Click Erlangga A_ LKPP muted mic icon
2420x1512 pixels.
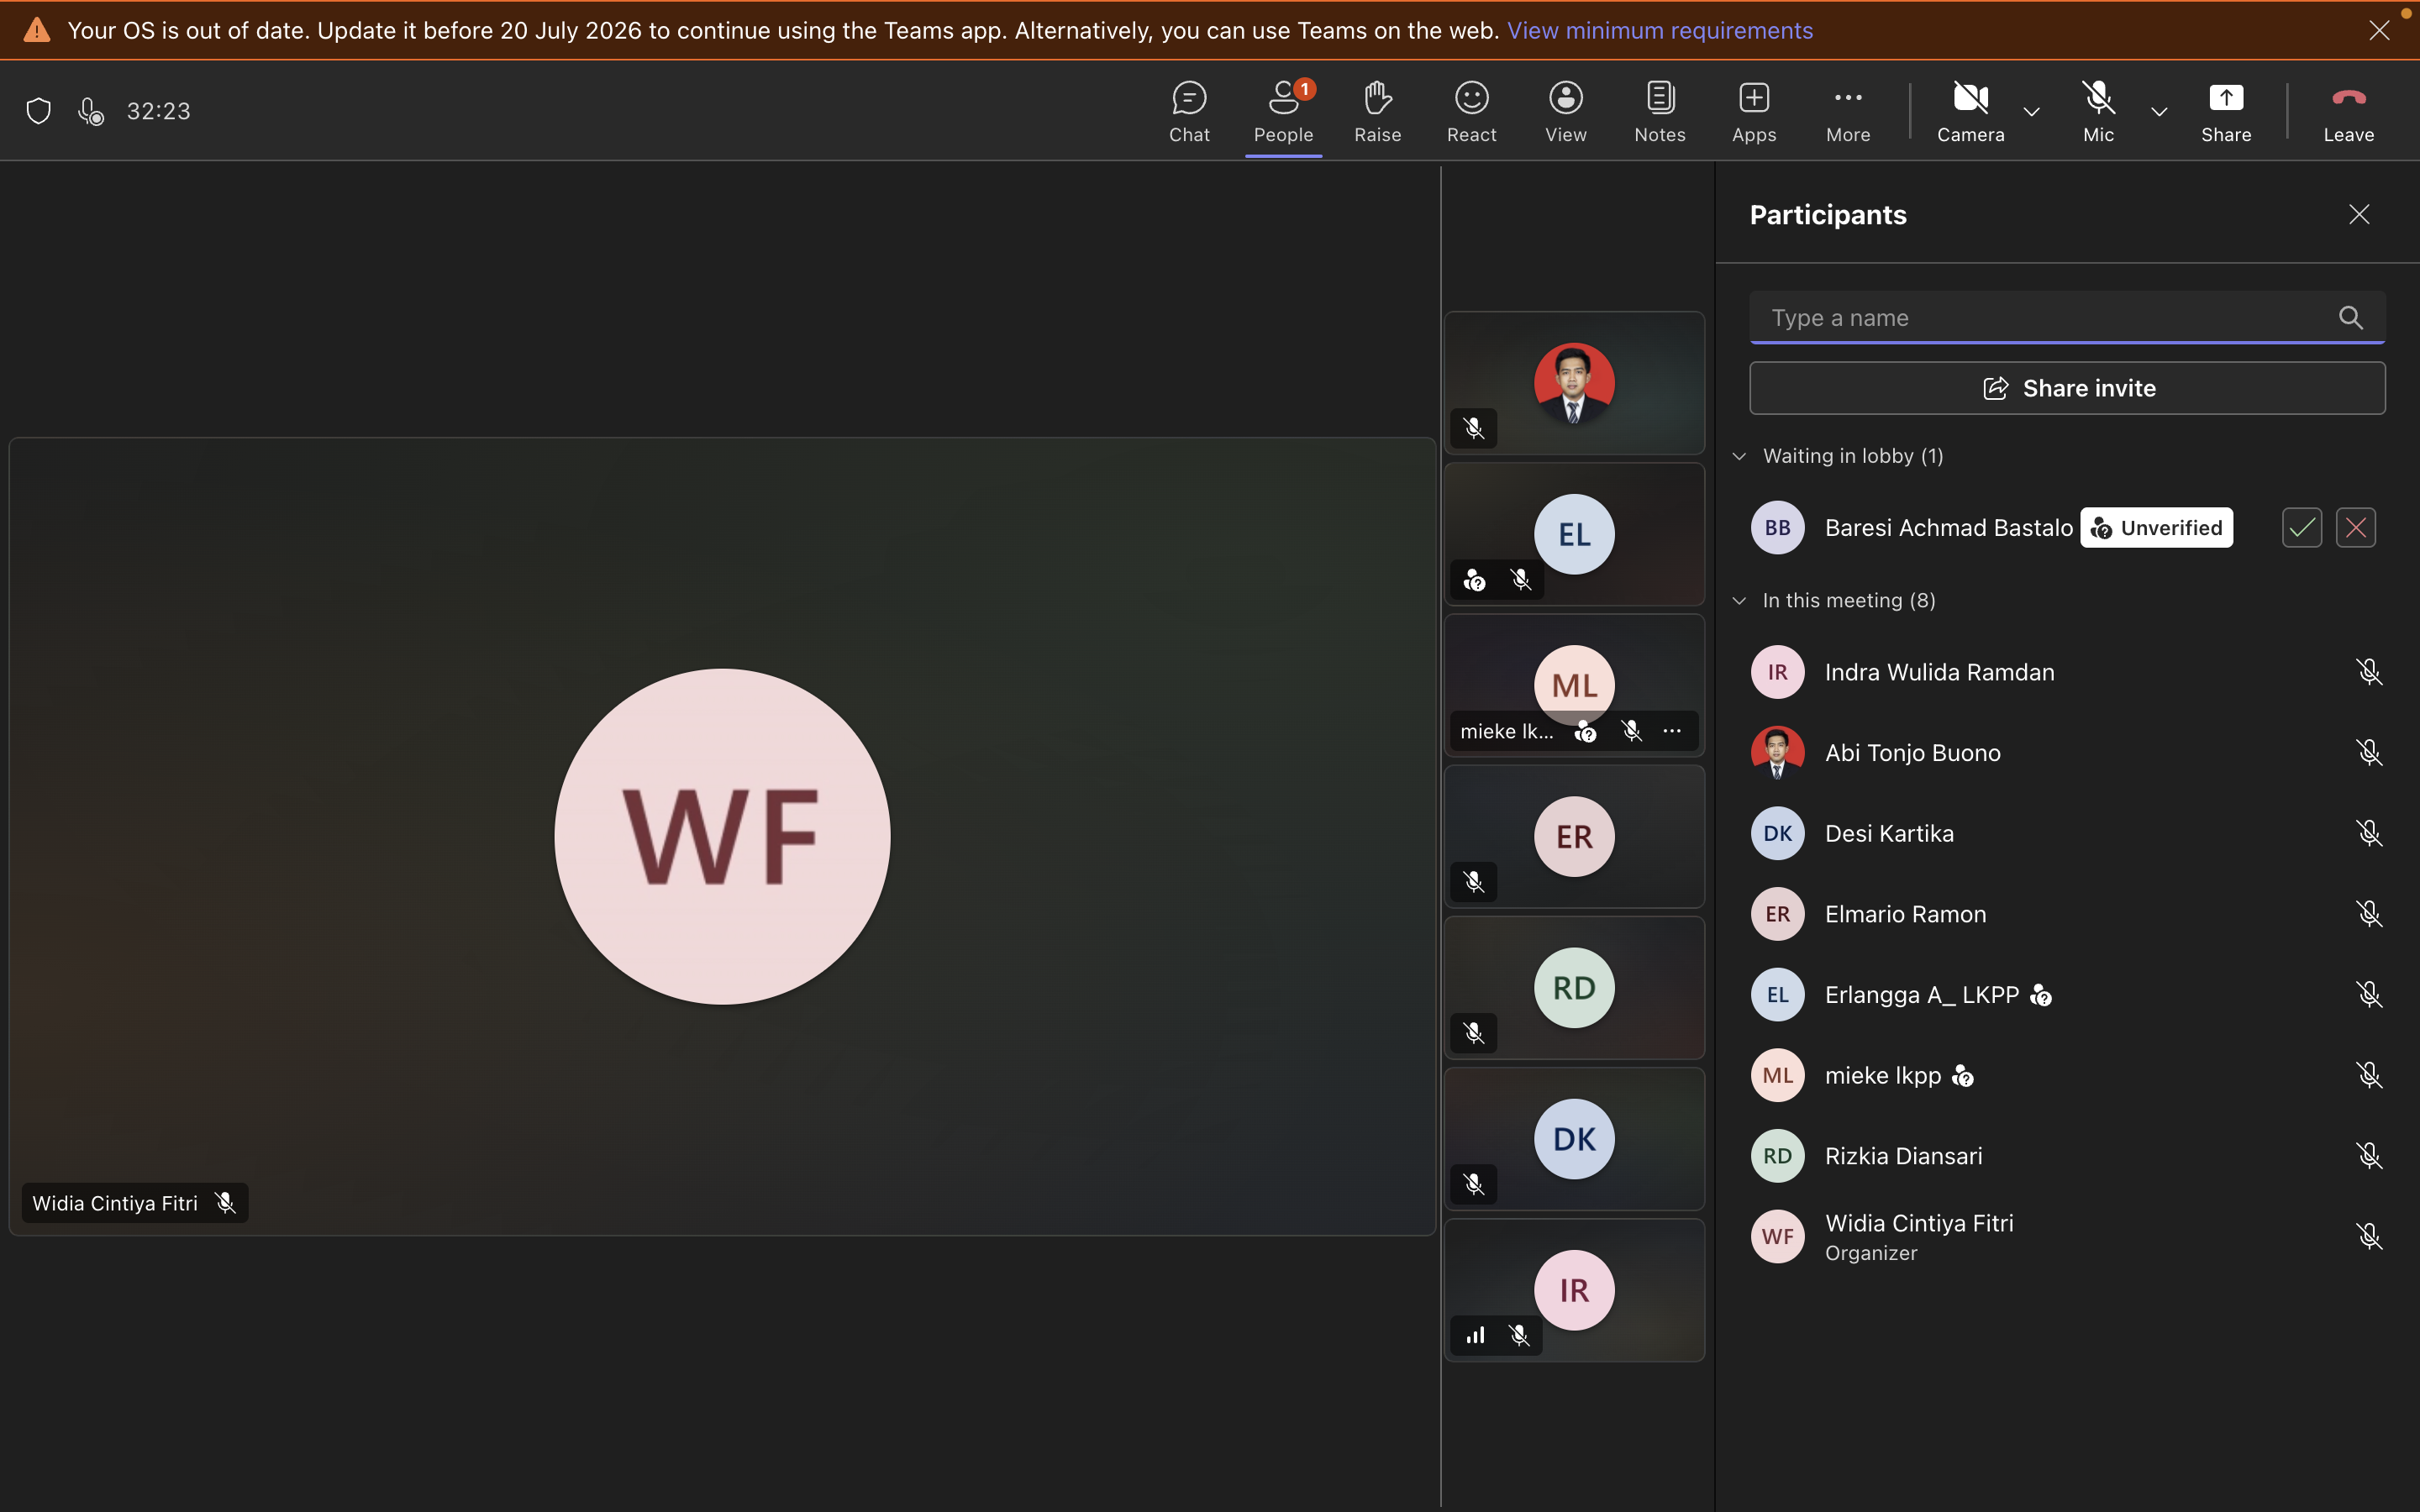[x=2368, y=994]
